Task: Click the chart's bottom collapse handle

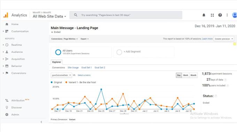Action: point(124,113)
